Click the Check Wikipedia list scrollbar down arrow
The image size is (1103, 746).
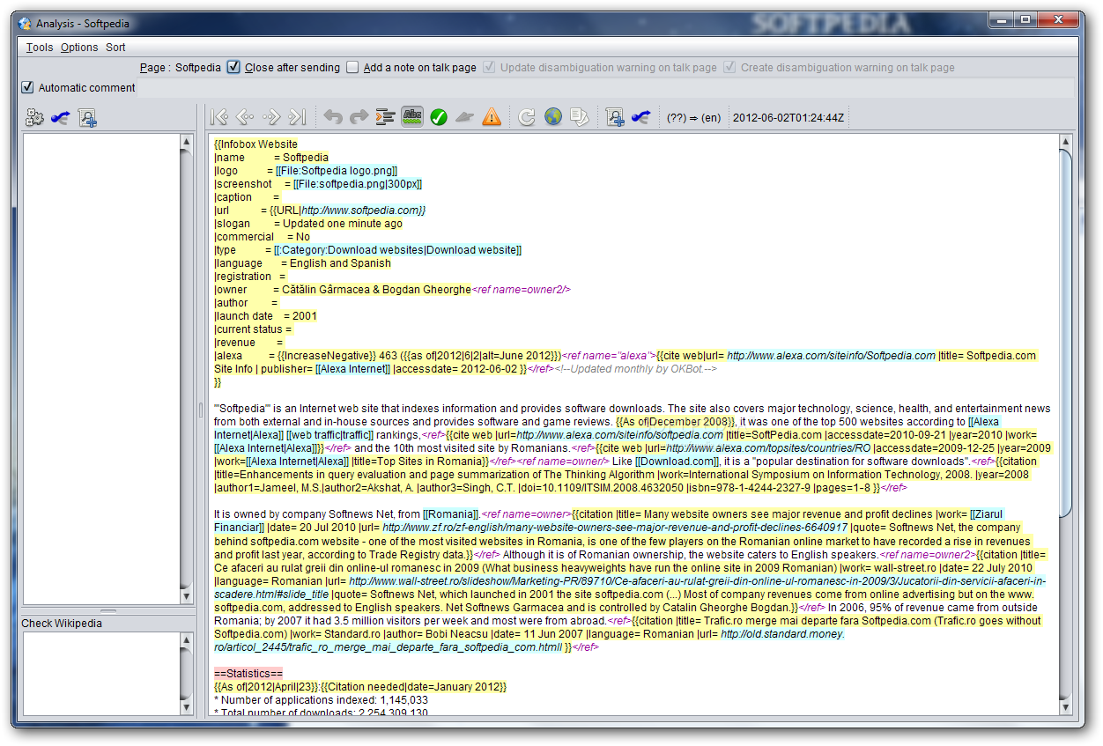[x=186, y=707]
